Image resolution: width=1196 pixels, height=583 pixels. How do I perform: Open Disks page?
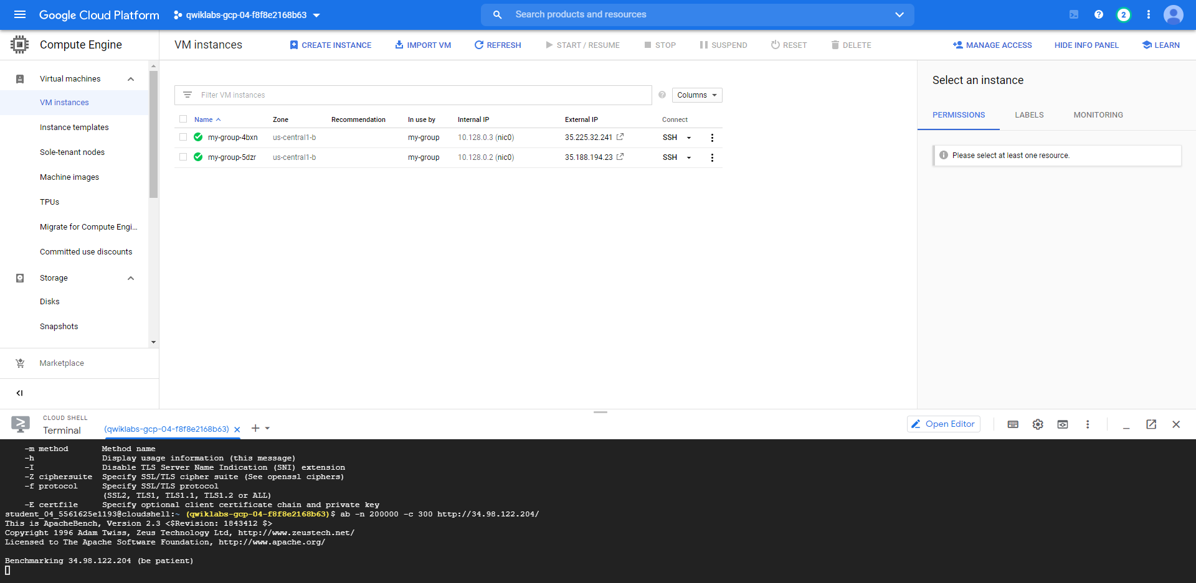click(x=50, y=302)
